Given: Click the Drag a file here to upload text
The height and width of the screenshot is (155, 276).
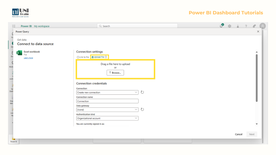Looking at the screenshot, I should [x=115, y=64].
